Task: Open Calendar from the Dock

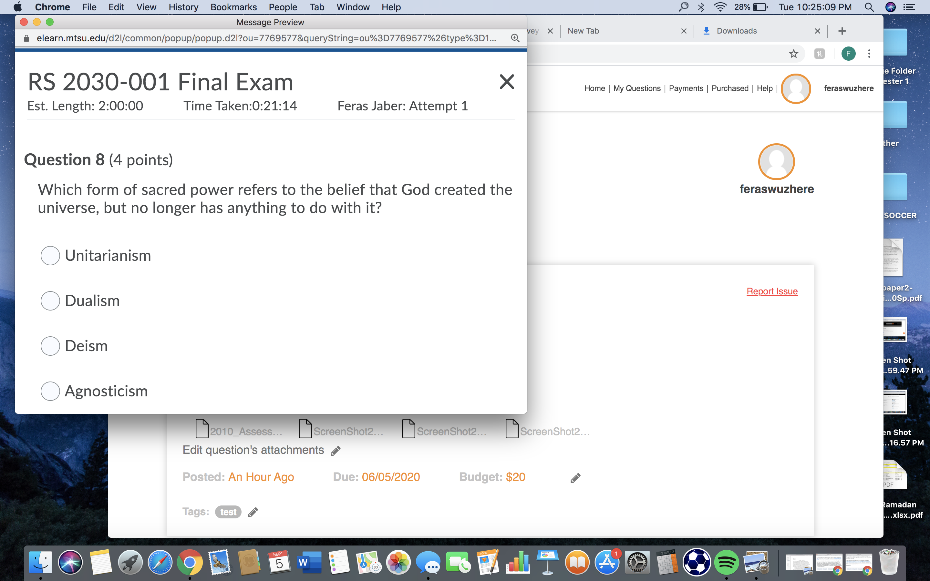Action: (x=279, y=563)
